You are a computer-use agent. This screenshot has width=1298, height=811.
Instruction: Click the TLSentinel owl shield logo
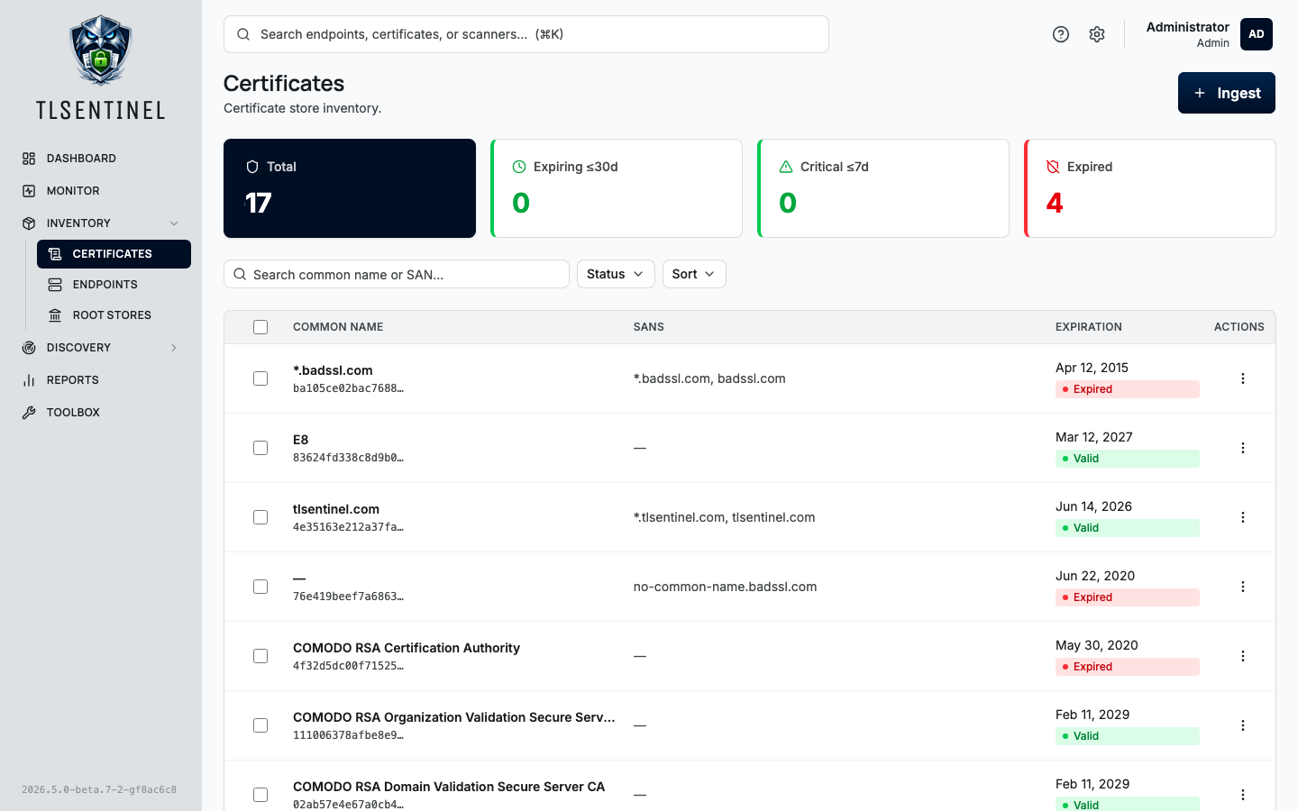[x=101, y=50]
